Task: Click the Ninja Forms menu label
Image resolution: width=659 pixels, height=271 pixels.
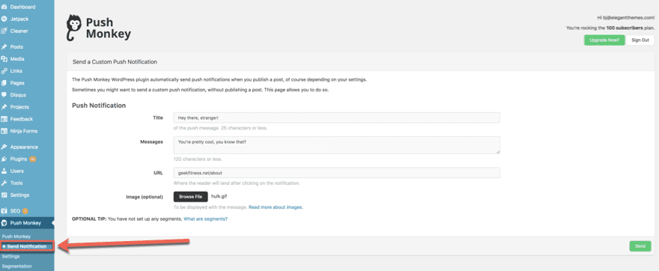Action: [x=23, y=131]
